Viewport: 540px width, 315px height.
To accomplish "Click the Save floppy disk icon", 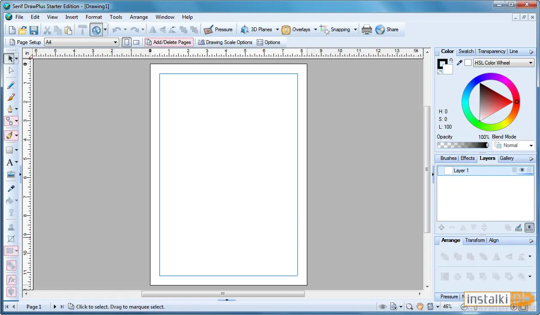I will pyautogui.click(x=34, y=30).
